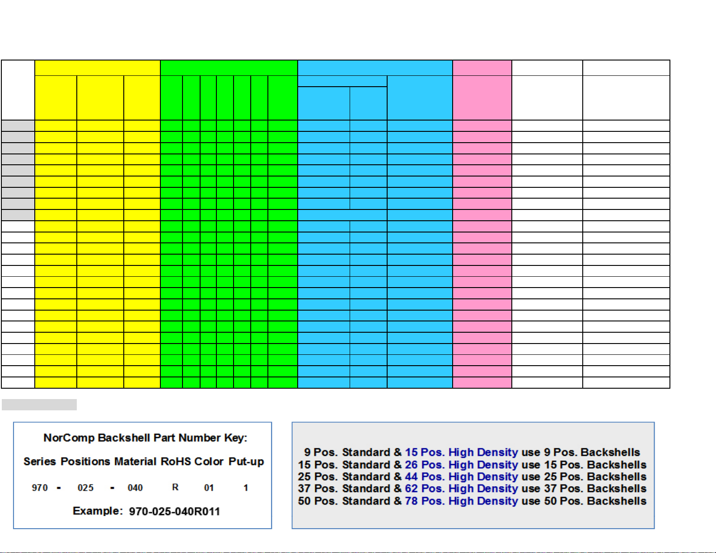Click the 'Example:' label
The width and height of the screenshot is (716, 553).
[98, 511]
